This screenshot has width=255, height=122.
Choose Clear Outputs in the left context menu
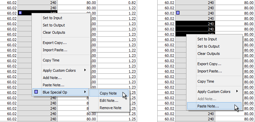pos(54,32)
